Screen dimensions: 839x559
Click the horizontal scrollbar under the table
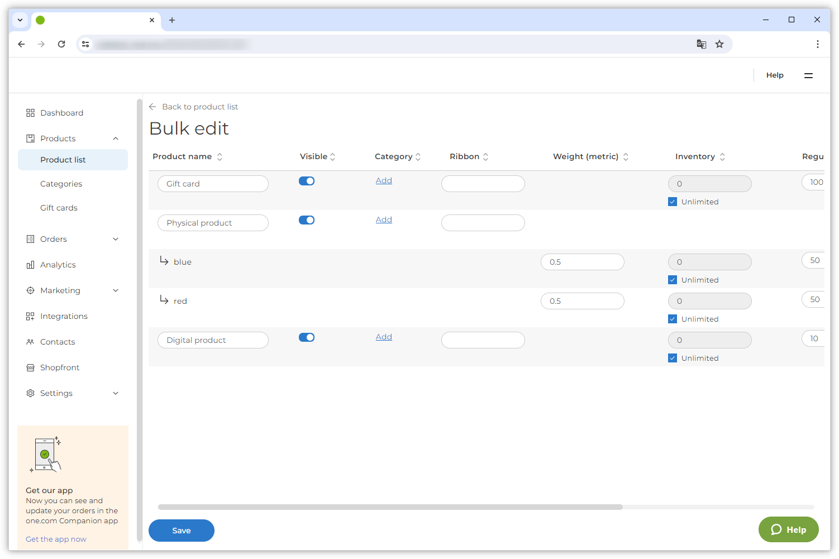coord(390,507)
